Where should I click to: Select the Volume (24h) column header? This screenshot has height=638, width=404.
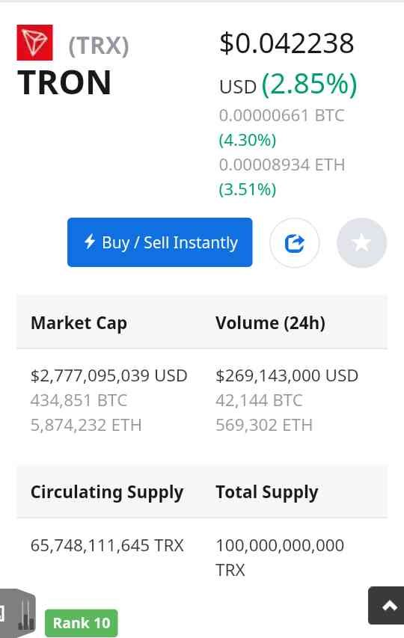click(x=271, y=323)
